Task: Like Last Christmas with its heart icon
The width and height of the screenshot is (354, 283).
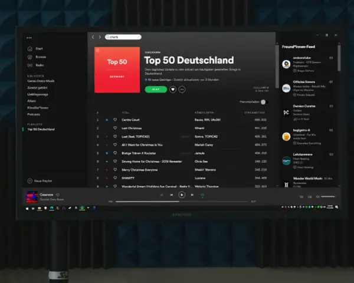Action: click(x=115, y=128)
